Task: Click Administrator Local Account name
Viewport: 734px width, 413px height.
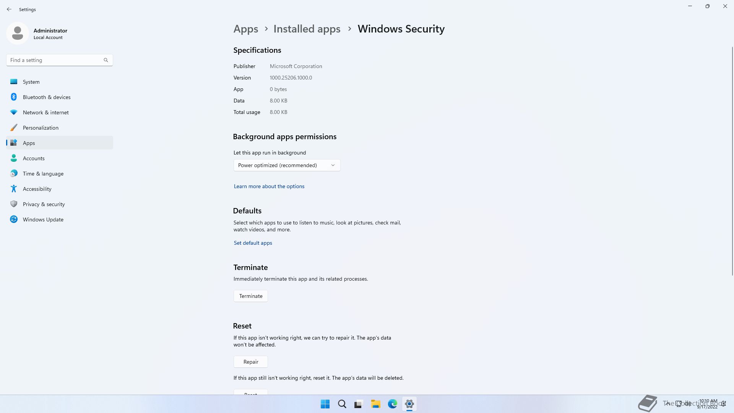Action: click(x=50, y=34)
